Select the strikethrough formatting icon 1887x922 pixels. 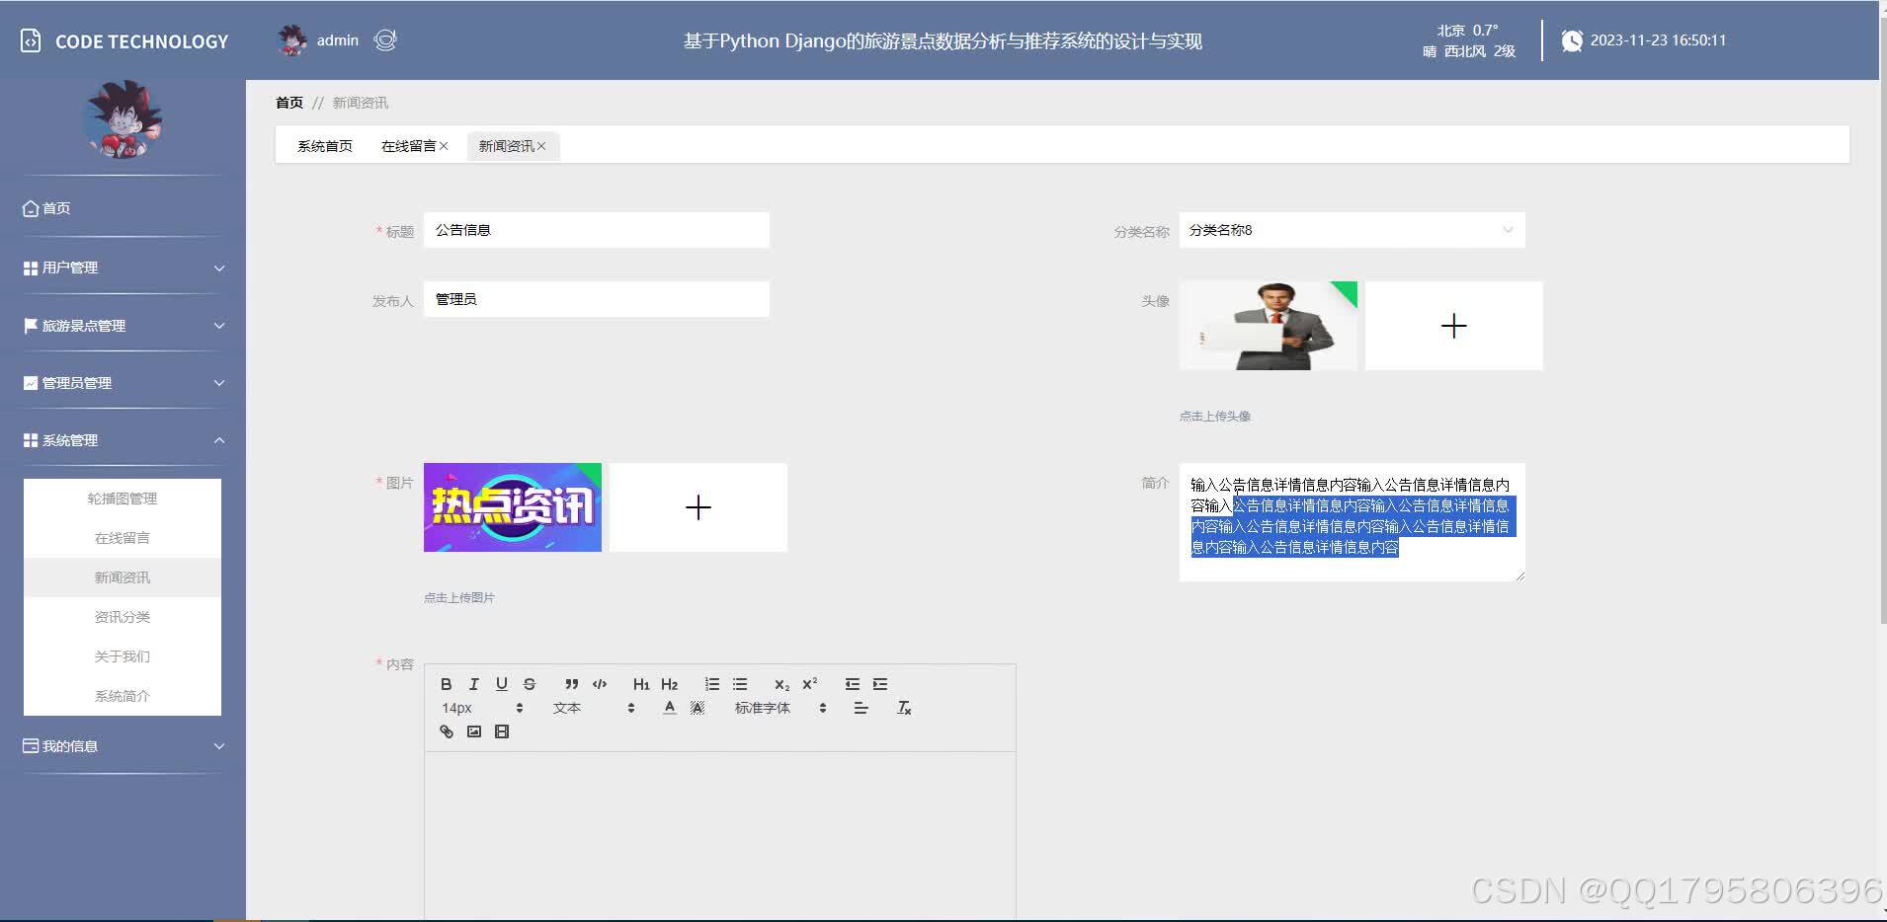click(x=530, y=683)
